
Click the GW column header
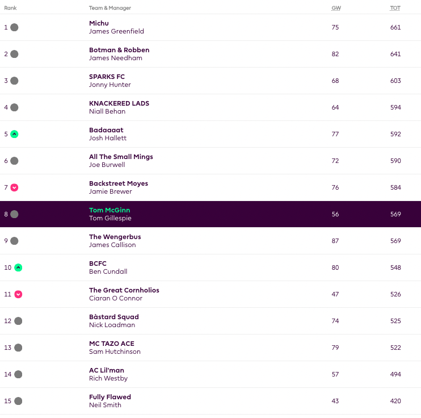335,8
